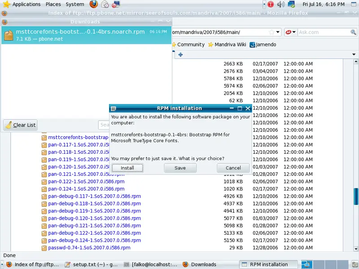
Task: Open Places menu in top panel
Action: pos(53,4)
